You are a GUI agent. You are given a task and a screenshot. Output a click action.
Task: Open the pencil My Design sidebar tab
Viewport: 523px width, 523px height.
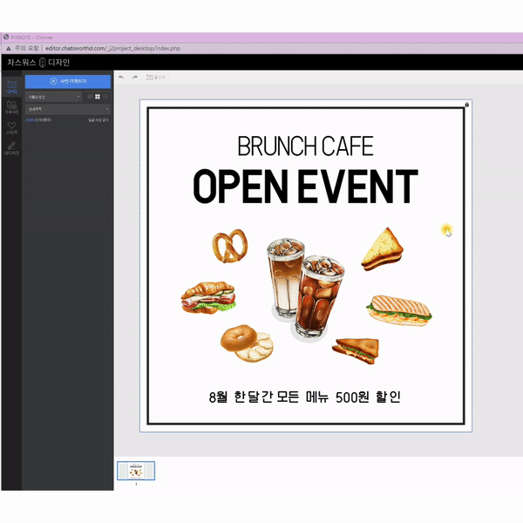(11, 148)
